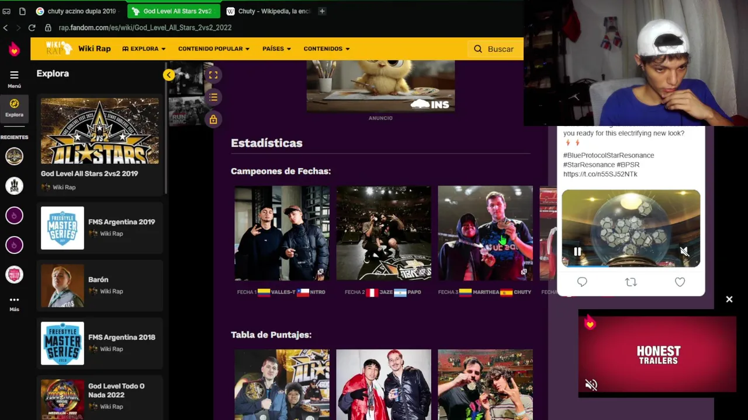Screen dimensions: 748x420
Task: Open second Tabla de Puntajes photo with red flag
Action: click(383, 384)
